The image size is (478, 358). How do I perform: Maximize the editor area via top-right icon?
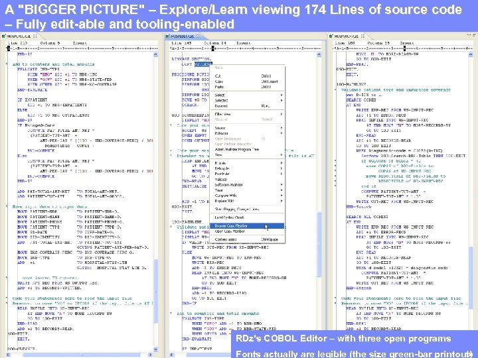[x=475, y=36]
